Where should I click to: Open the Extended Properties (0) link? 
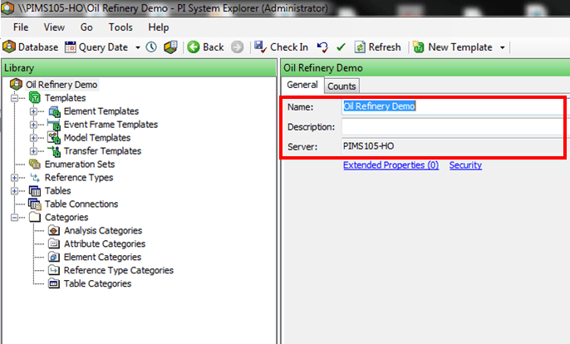[391, 165]
